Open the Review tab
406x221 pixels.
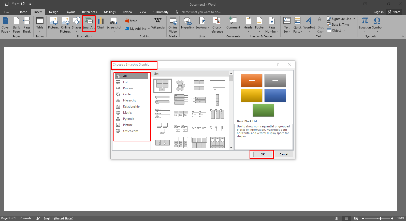tap(127, 12)
